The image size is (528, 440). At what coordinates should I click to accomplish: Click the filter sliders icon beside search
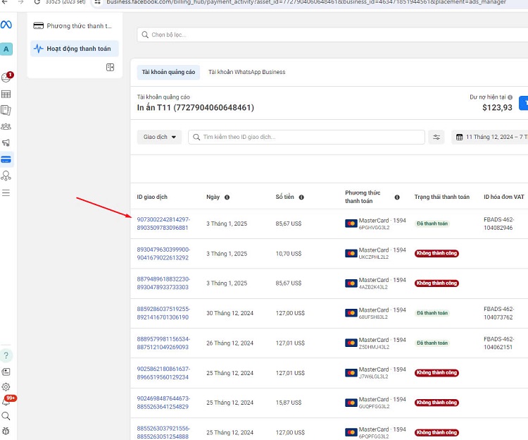[x=436, y=137]
